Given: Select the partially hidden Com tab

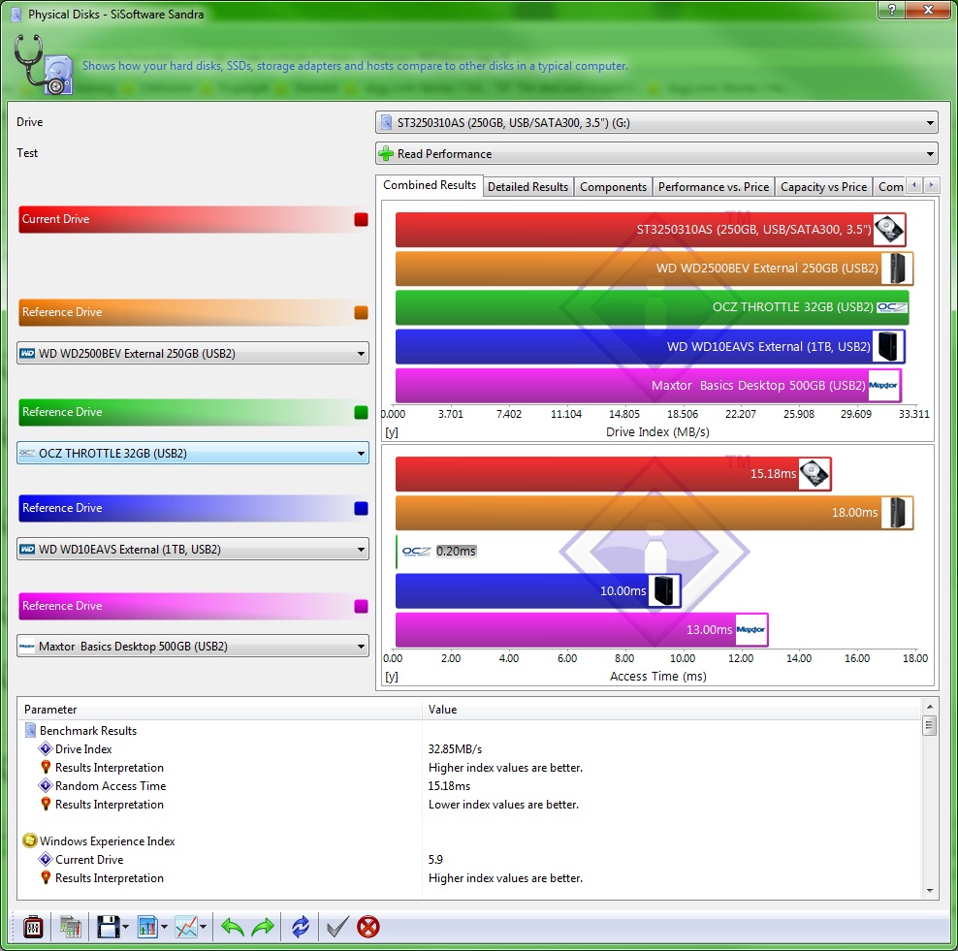Looking at the screenshot, I should click(x=890, y=187).
